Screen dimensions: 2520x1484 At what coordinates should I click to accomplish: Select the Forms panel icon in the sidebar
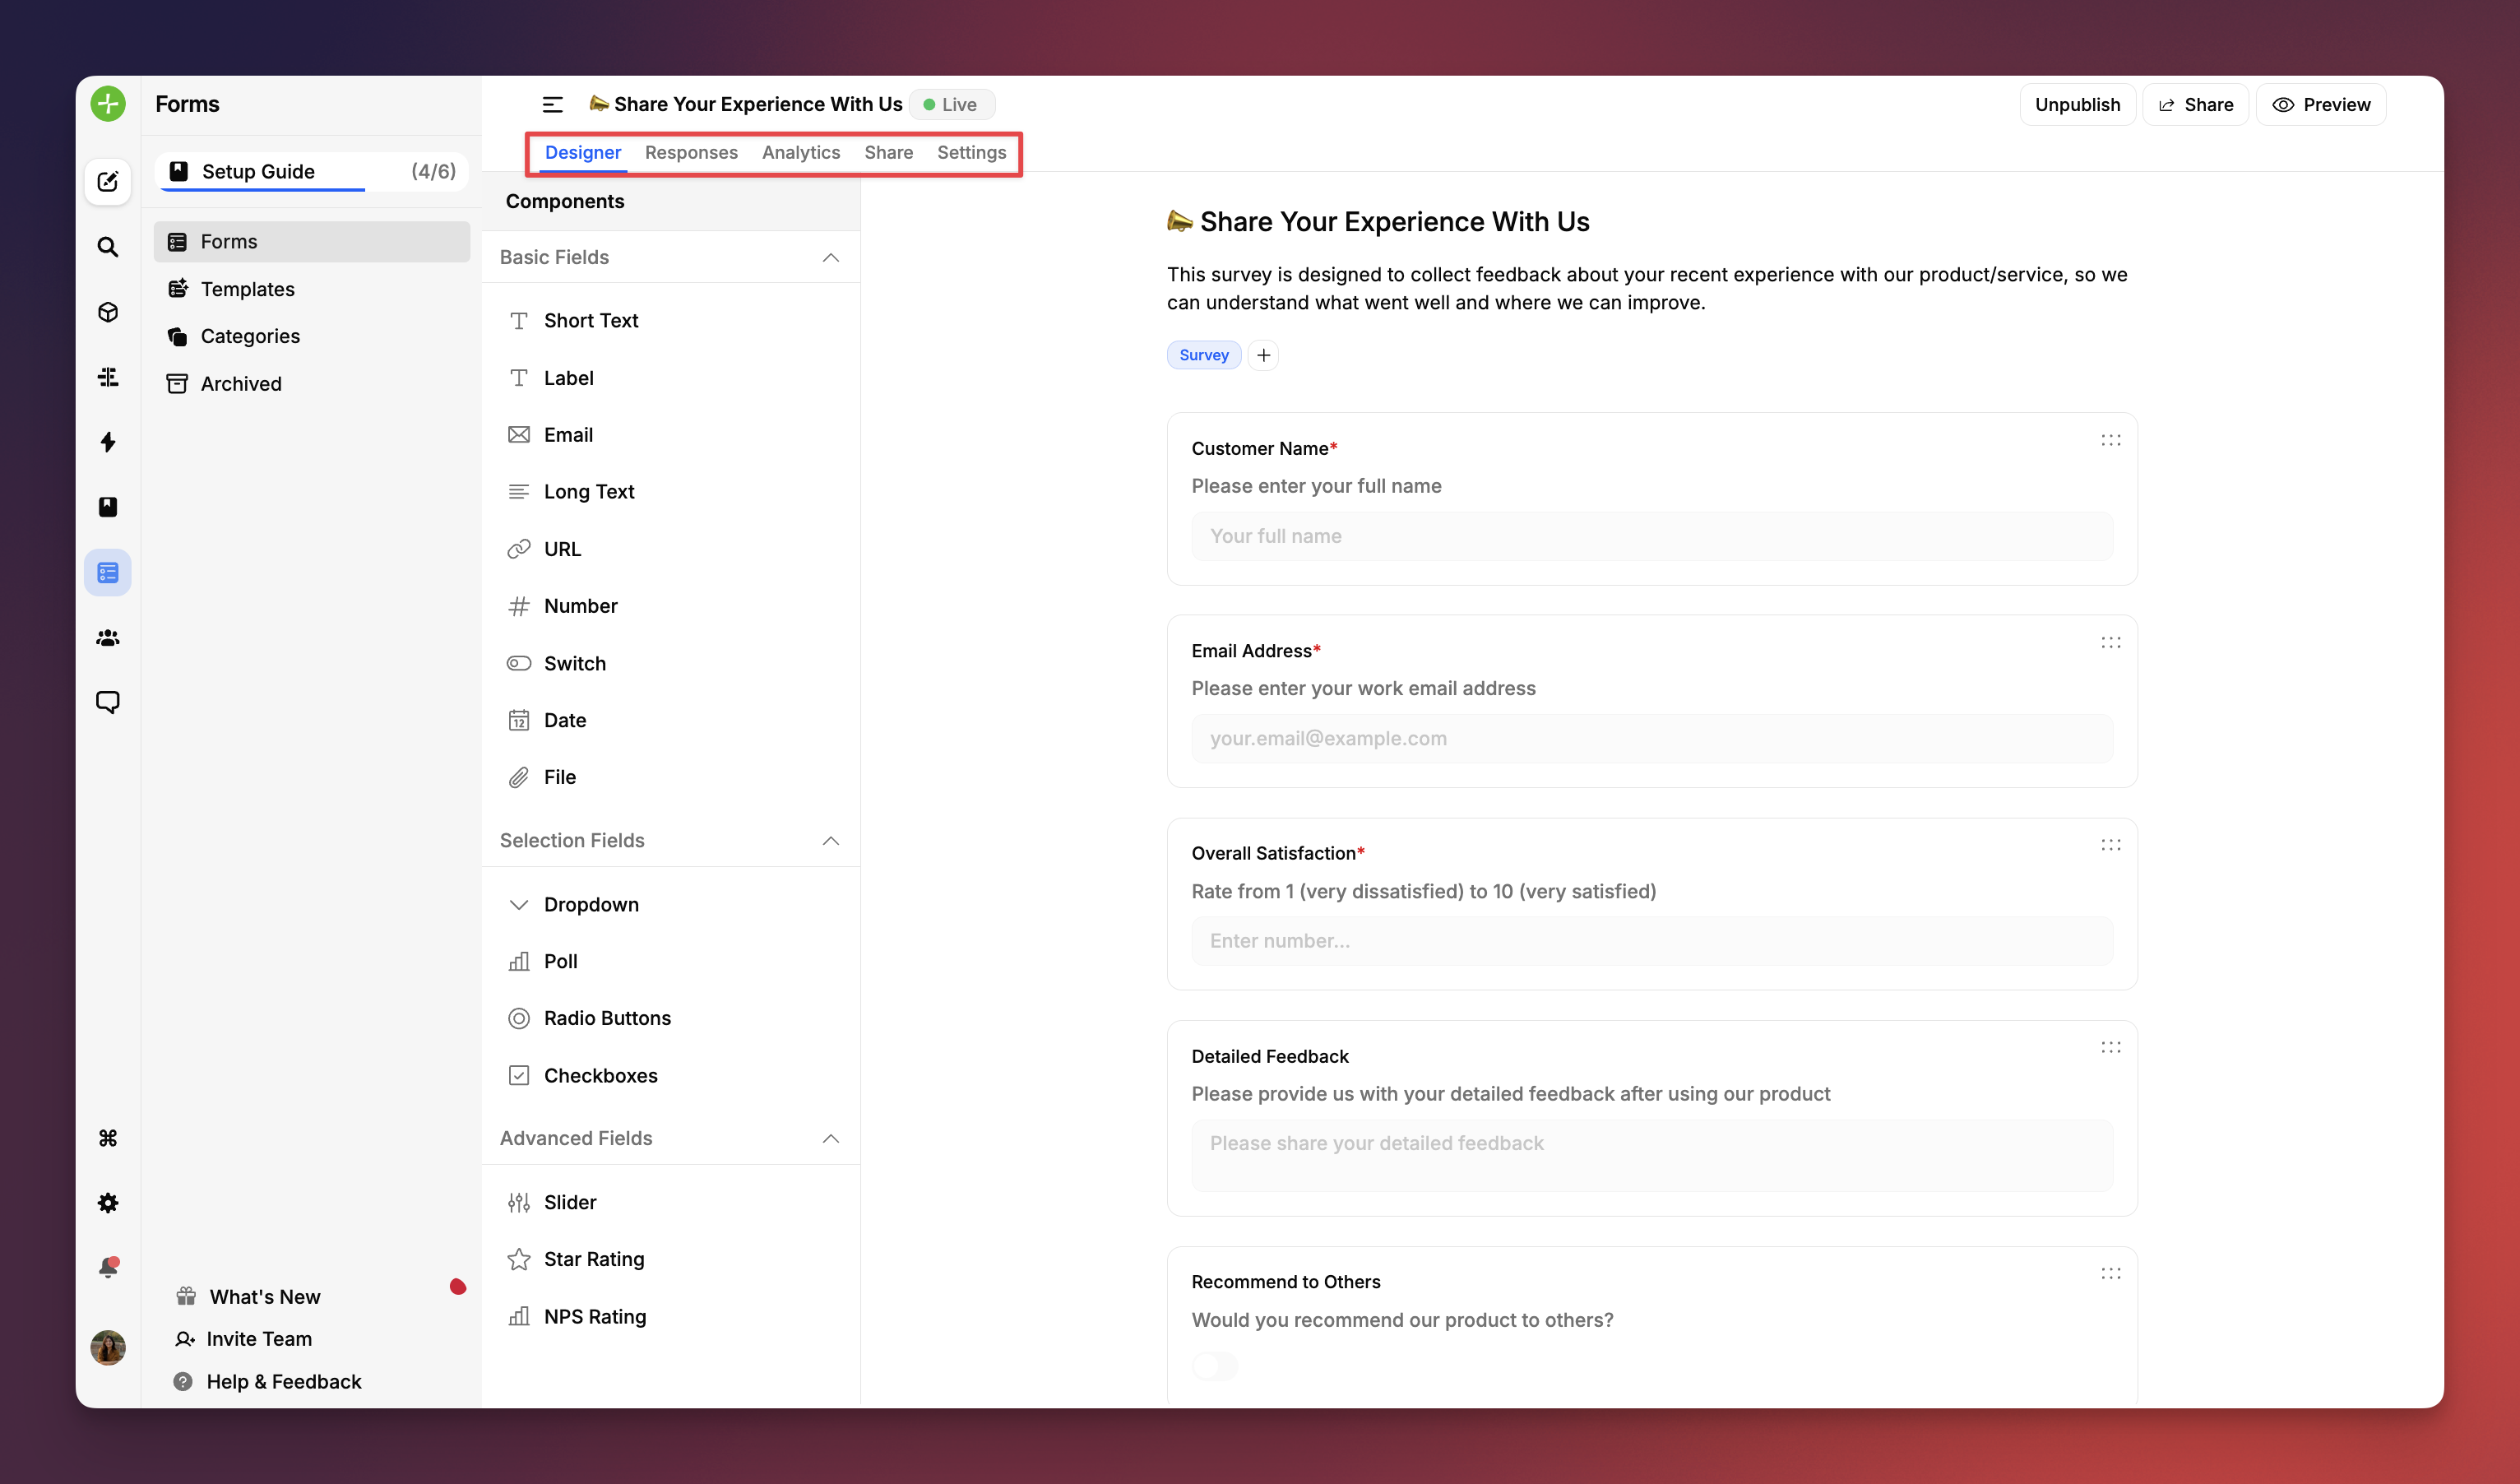[x=107, y=572]
